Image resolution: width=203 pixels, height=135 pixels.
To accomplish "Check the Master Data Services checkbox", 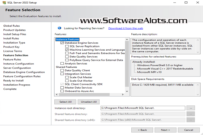I will tap(62, 87).
